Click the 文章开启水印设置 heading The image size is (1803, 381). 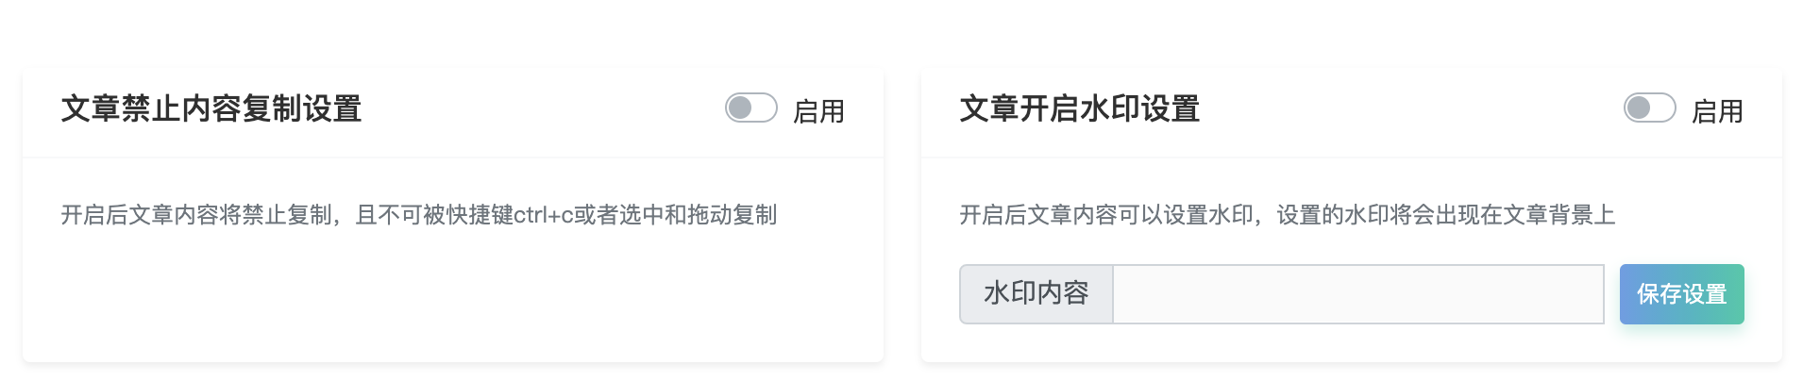pyautogui.click(x=1079, y=108)
